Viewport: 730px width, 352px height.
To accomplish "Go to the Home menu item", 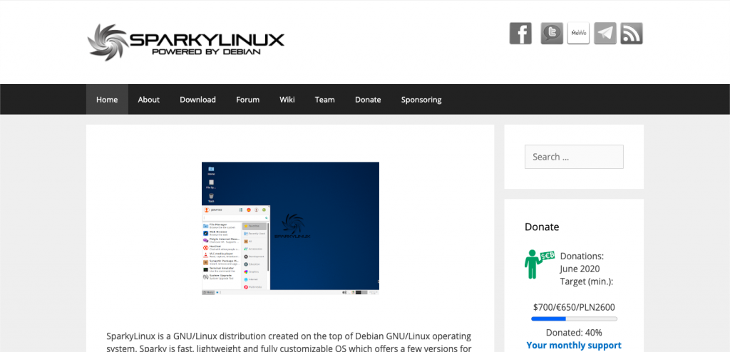I will pos(107,100).
